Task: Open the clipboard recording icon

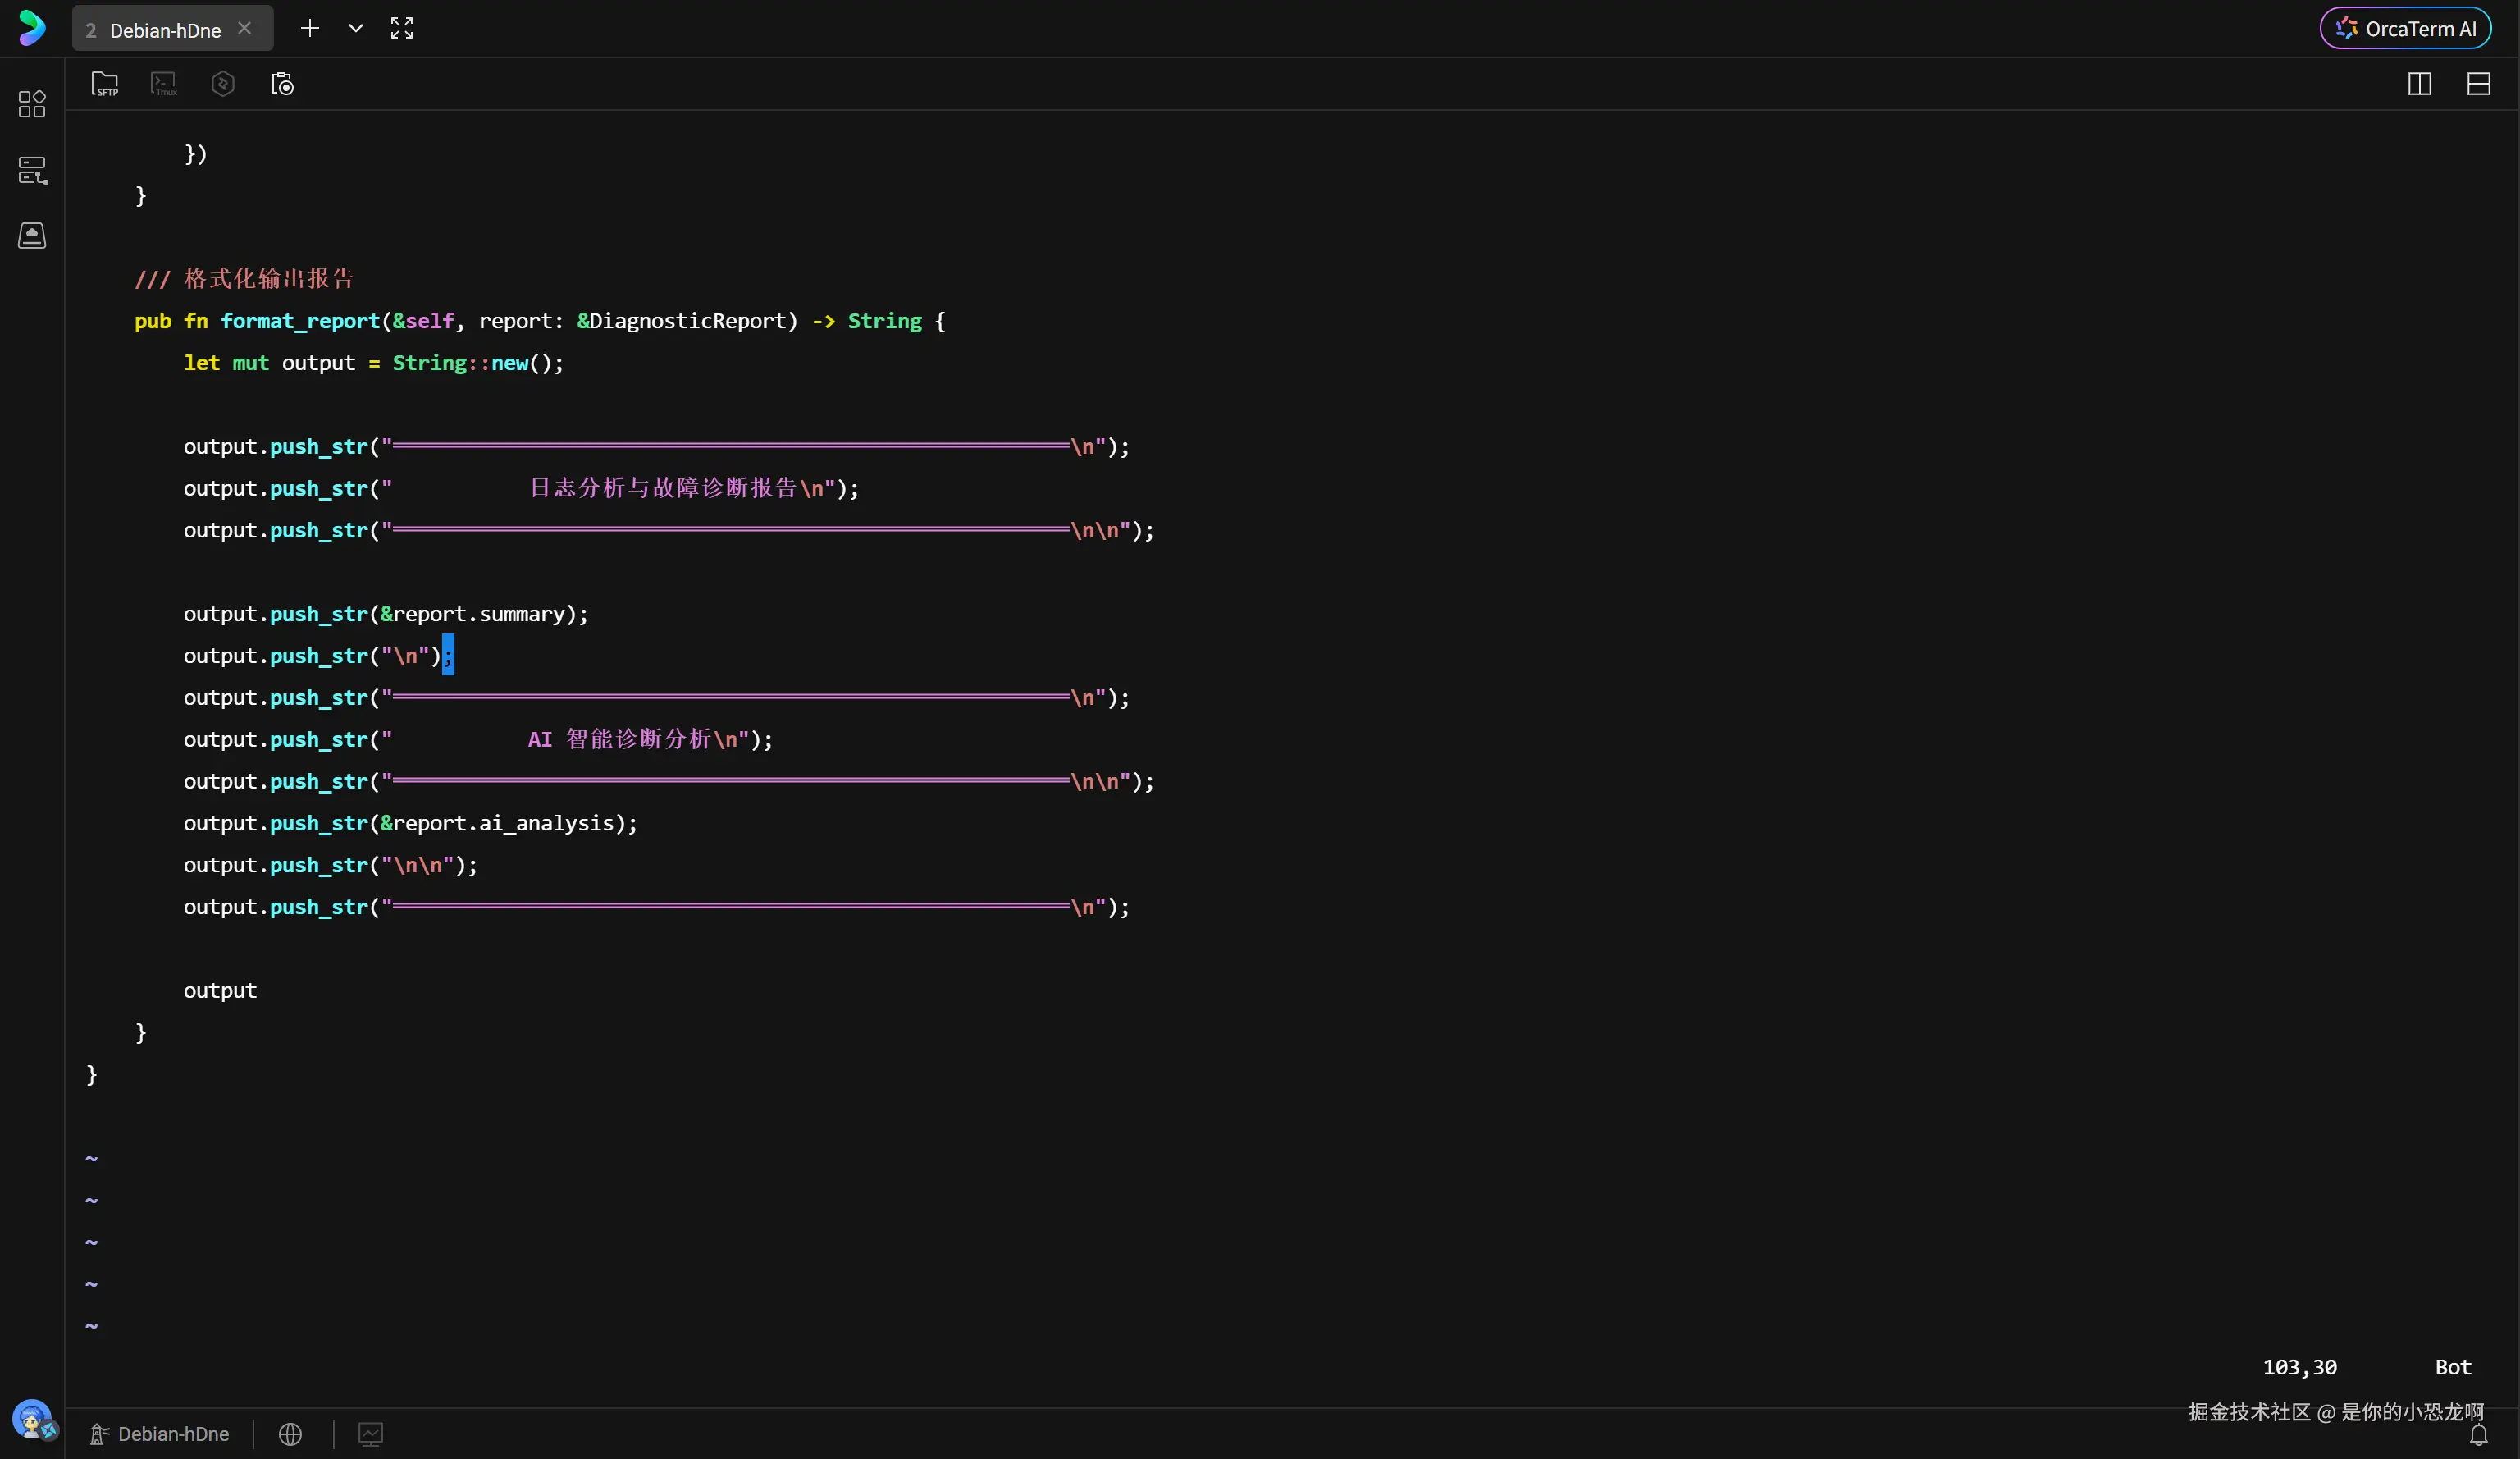Action: [x=282, y=84]
